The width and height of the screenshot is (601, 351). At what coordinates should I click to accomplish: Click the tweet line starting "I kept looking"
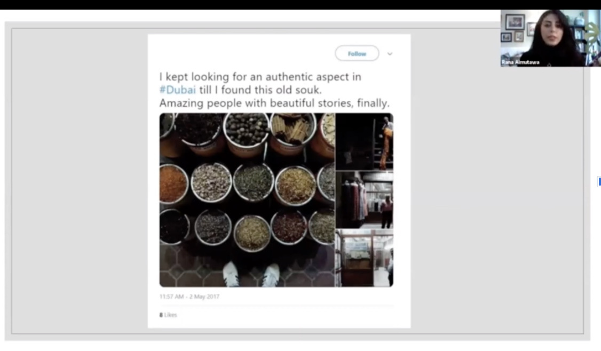pos(260,77)
